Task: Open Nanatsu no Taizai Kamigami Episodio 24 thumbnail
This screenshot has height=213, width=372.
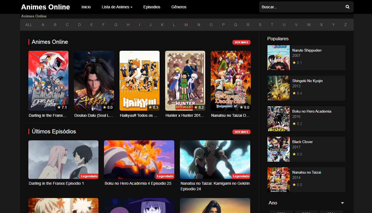Action: [215, 159]
